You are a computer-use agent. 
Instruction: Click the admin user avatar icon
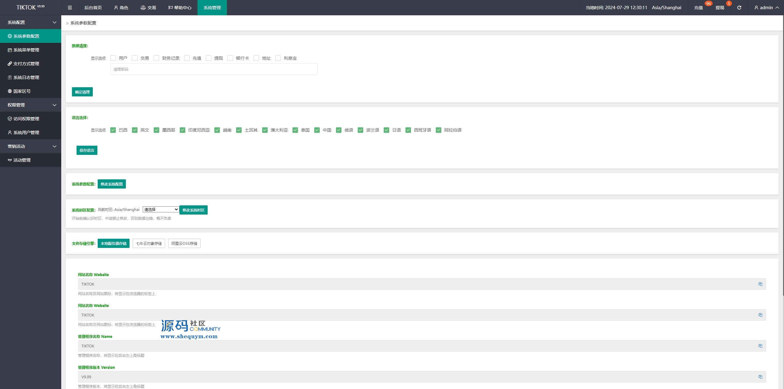(x=756, y=8)
